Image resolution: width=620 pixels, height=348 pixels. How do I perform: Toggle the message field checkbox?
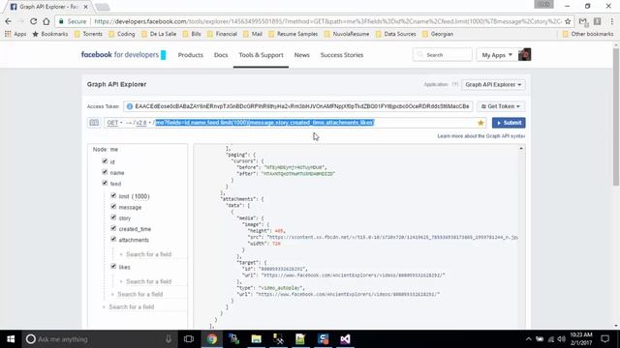click(x=113, y=206)
